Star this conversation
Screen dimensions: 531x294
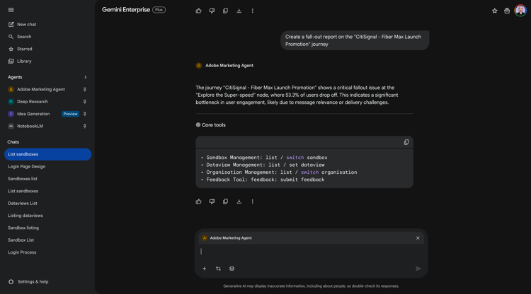[494, 11]
